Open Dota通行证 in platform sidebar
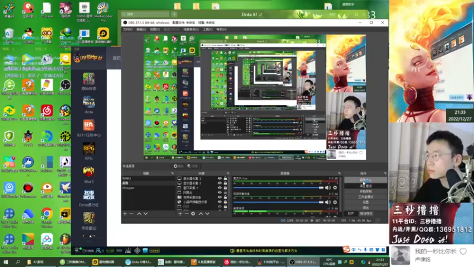 pos(88,198)
